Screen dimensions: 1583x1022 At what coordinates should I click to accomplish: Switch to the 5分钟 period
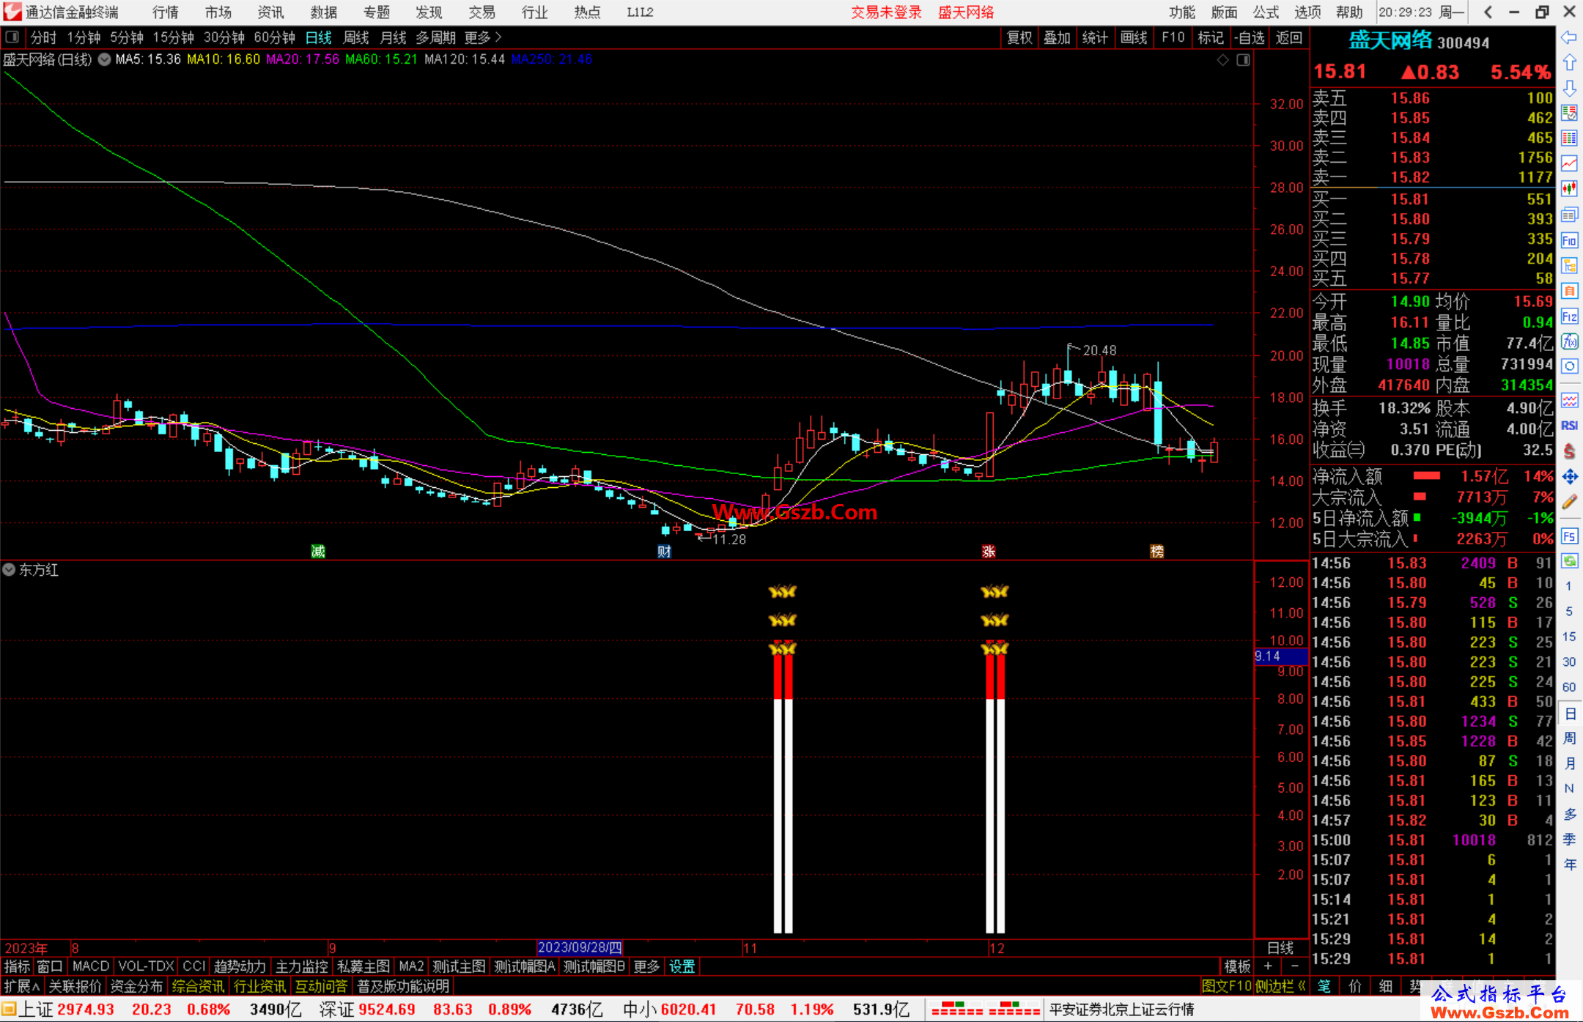tap(127, 37)
